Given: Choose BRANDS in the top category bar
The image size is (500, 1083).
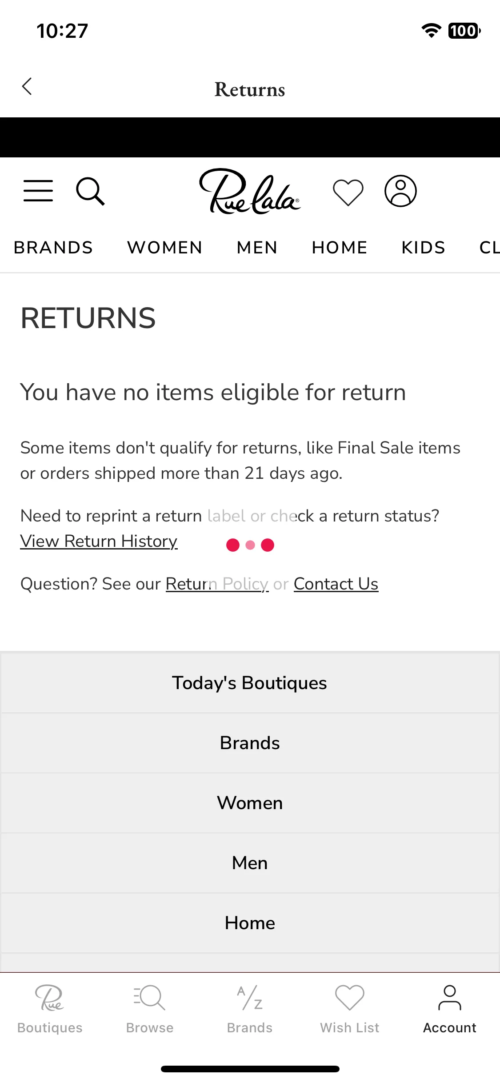Looking at the screenshot, I should (x=53, y=248).
